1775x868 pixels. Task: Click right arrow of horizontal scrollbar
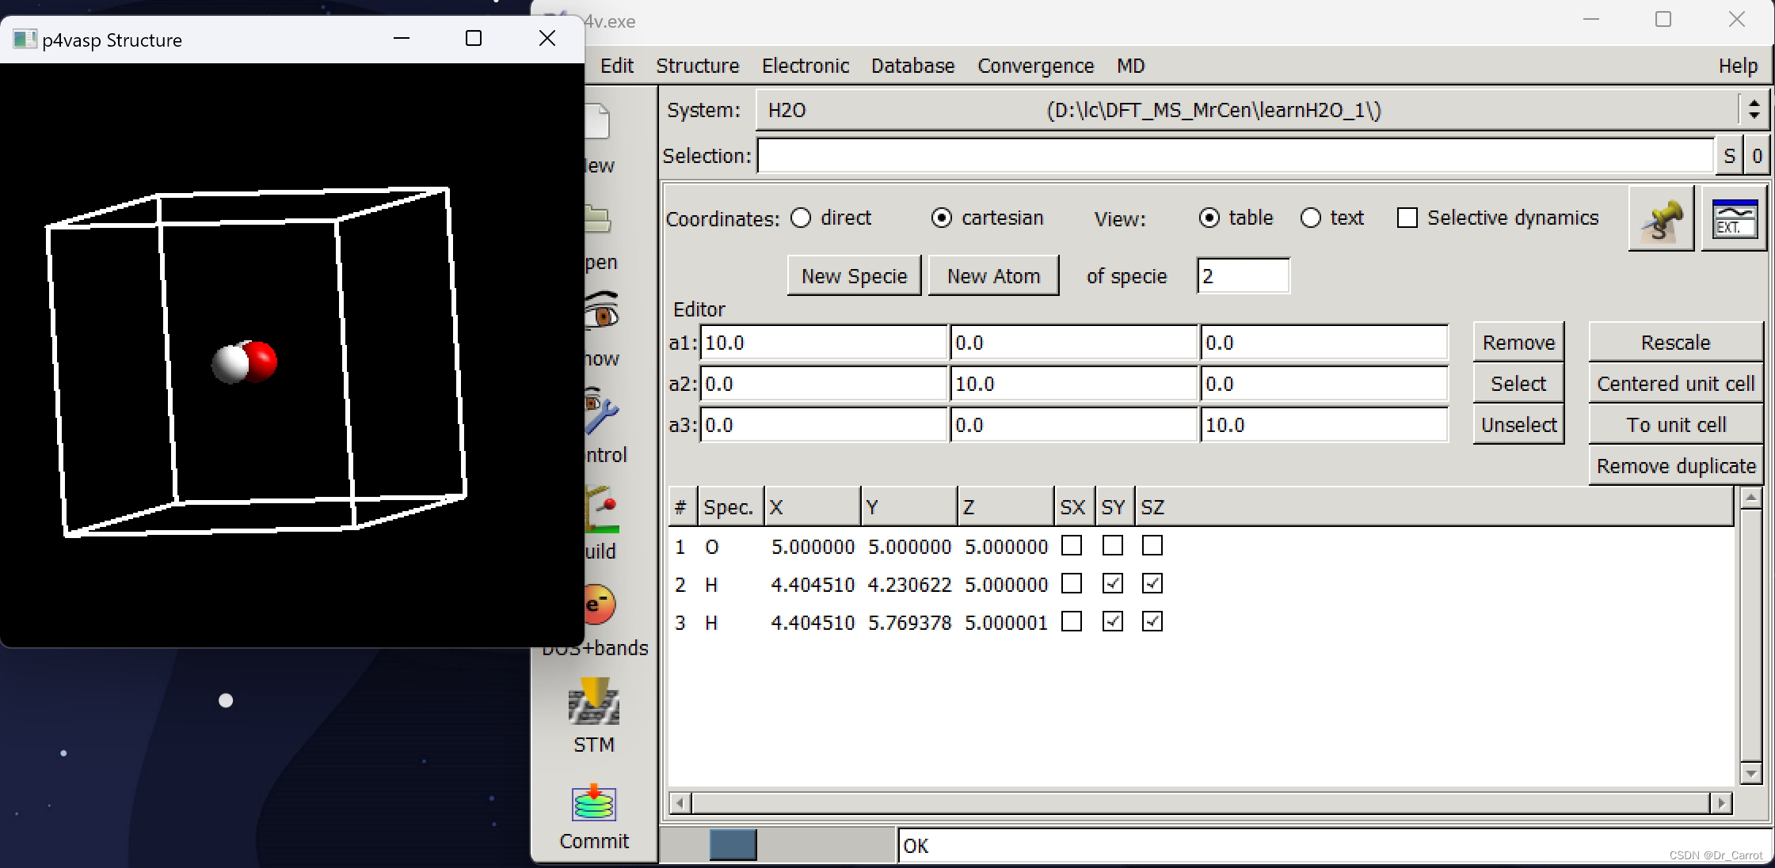point(1720,803)
